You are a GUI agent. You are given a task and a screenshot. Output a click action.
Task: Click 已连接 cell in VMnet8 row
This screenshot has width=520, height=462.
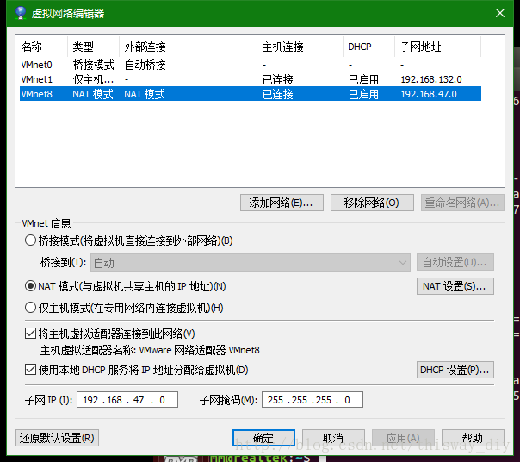pyautogui.click(x=277, y=94)
